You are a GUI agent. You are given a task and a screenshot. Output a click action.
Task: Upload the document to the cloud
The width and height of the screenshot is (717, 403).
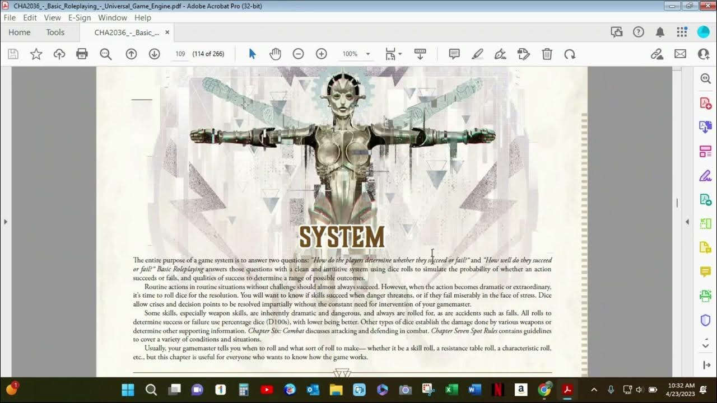[59, 54]
